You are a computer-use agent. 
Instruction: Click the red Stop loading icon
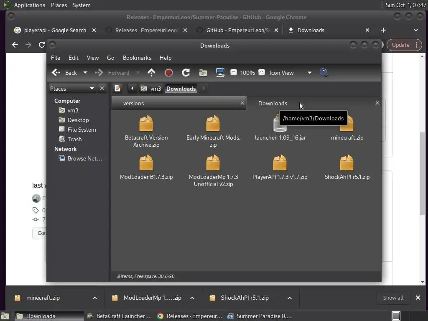(x=169, y=73)
